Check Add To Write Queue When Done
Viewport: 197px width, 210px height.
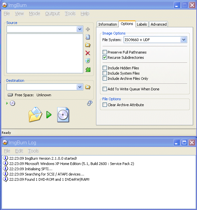105,89
